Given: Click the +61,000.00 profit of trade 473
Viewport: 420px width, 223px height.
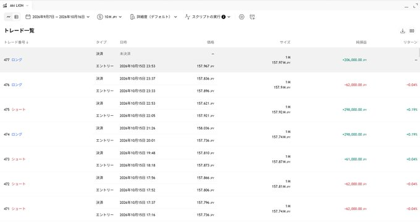Looking at the screenshot, I should pyautogui.click(x=355, y=159).
